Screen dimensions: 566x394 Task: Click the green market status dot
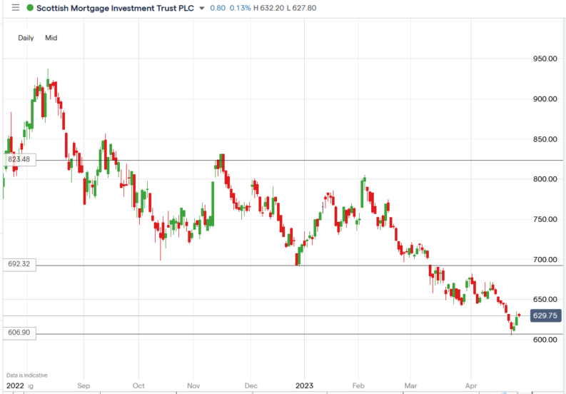tap(30, 9)
